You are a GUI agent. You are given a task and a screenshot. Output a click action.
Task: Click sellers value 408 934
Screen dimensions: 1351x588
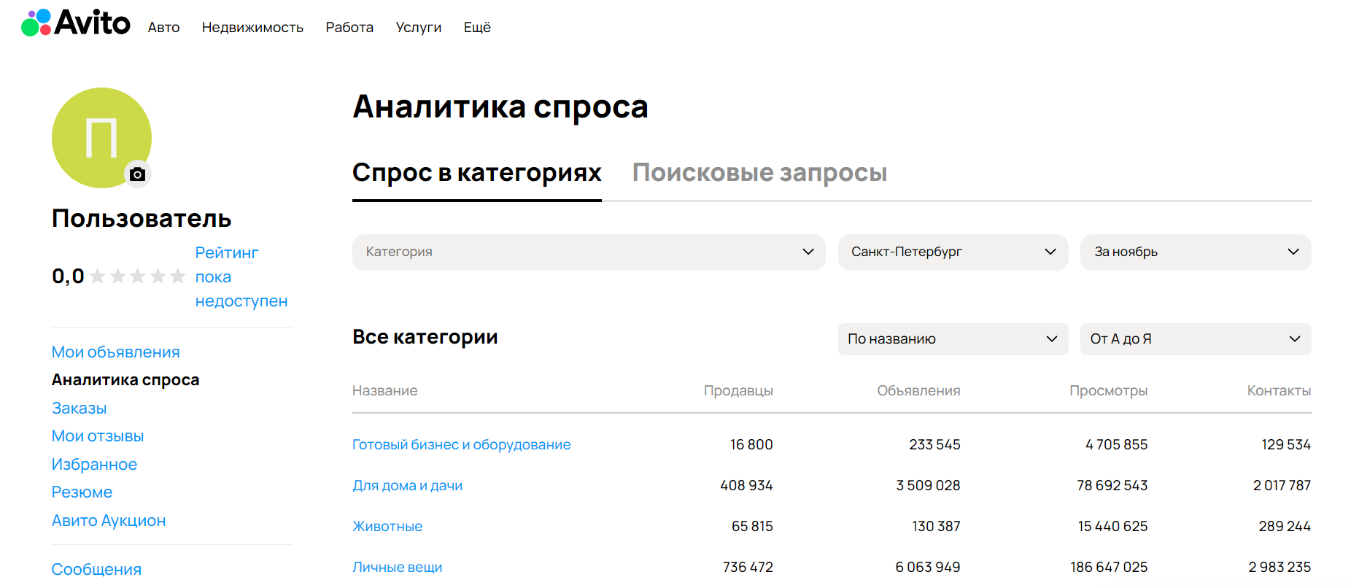(x=746, y=485)
